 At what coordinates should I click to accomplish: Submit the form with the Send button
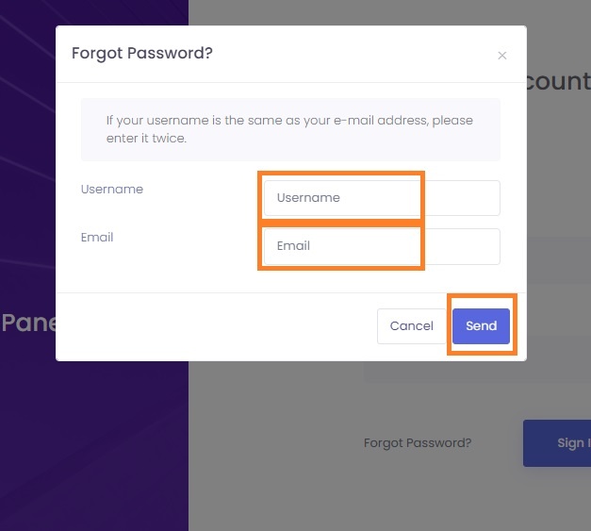coord(481,325)
